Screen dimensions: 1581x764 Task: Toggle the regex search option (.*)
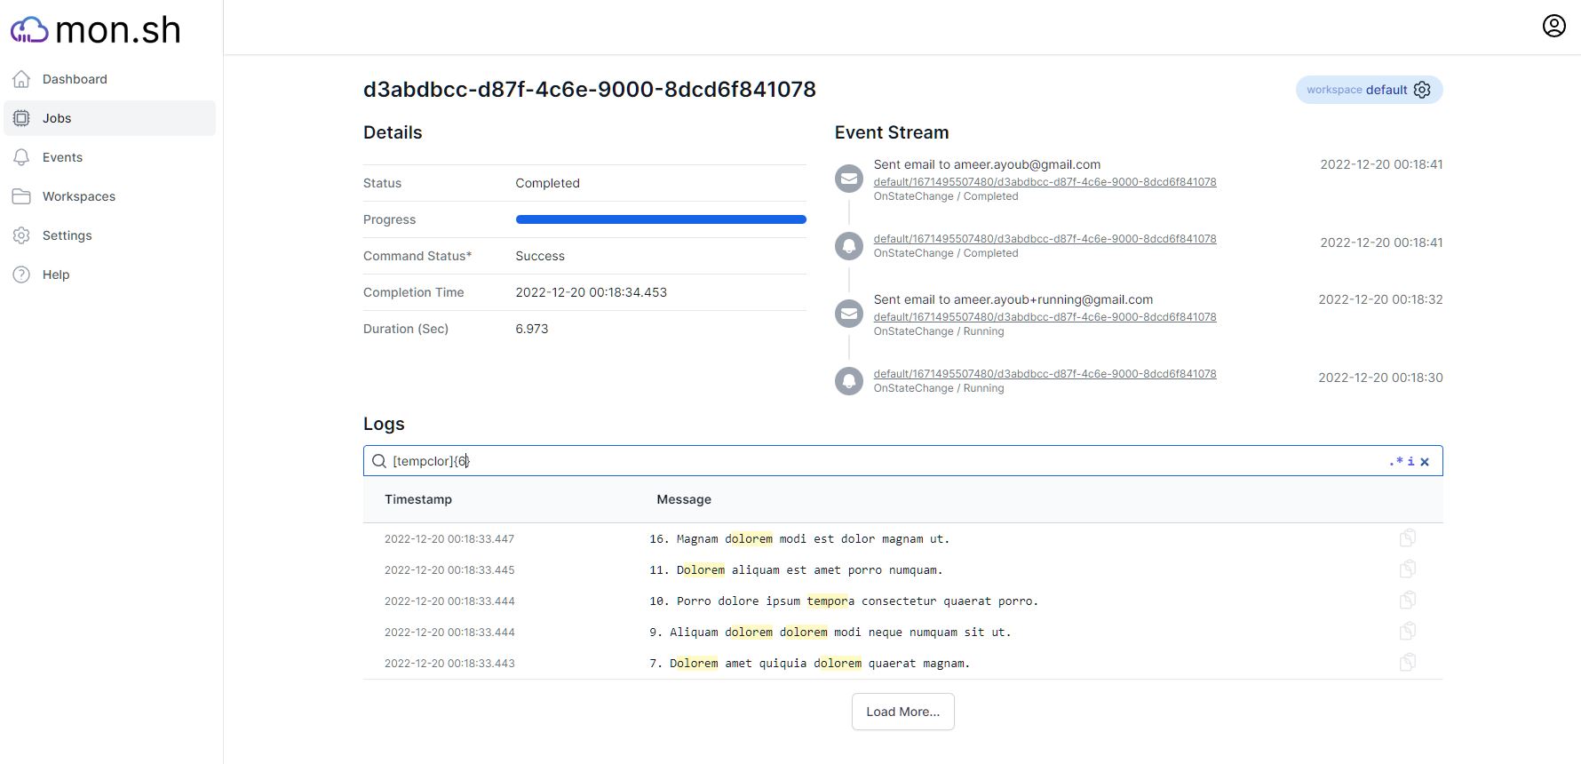tap(1395, 461)
